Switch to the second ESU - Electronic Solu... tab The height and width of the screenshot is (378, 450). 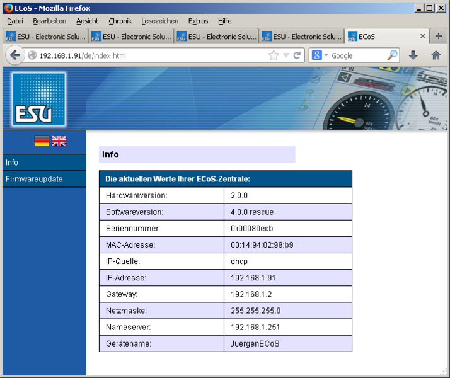[x=131, y=37]
